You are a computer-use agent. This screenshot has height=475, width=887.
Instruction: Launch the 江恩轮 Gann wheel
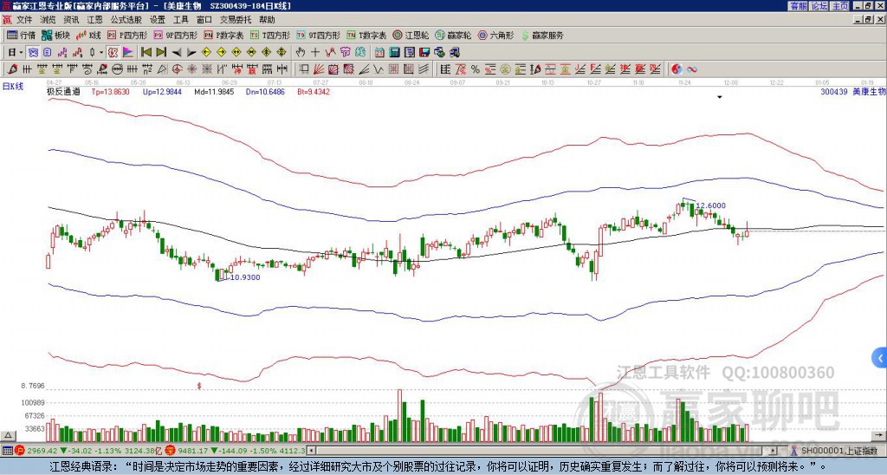pyautogui.click(x=411, y=35)
